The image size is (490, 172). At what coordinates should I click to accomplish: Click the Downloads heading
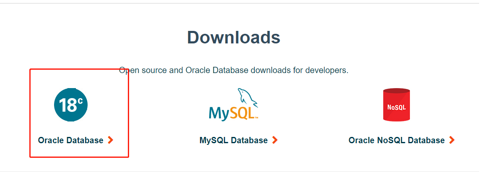[x=234, y=37]
